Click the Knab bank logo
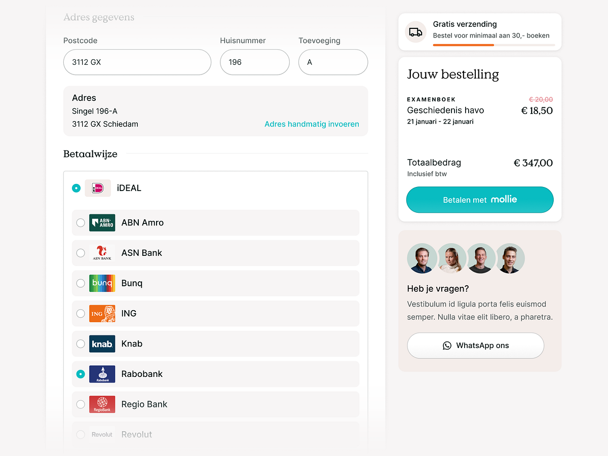Screen dimensions: 608x456 (102, 344)
